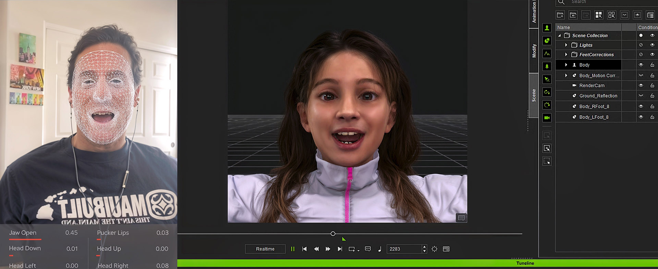Click the Realtime button
The height and width of the screenshot is (269, 658).
point(265,249)
